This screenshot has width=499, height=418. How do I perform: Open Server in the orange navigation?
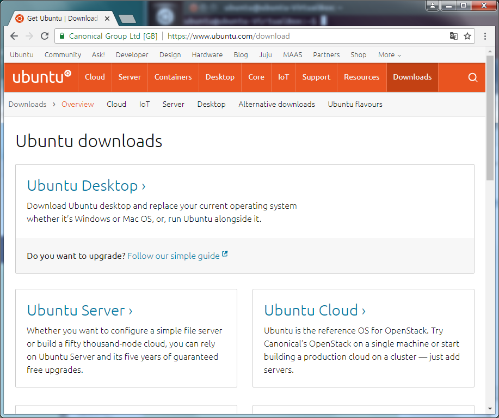pos(130,77)
